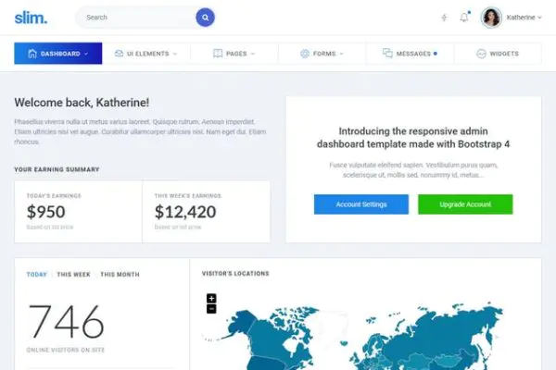The width and height of the screenshot is (556, 370).
Task: Click Katherine's profile avatar
Action: pyautogui.click(x=491, y=18)
